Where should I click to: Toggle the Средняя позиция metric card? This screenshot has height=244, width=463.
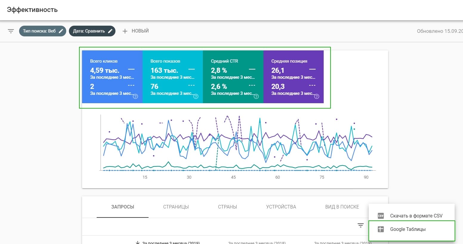(x=294, y=77)
